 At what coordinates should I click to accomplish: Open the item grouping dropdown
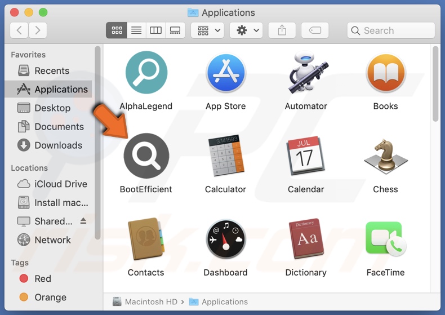(207, 30)
